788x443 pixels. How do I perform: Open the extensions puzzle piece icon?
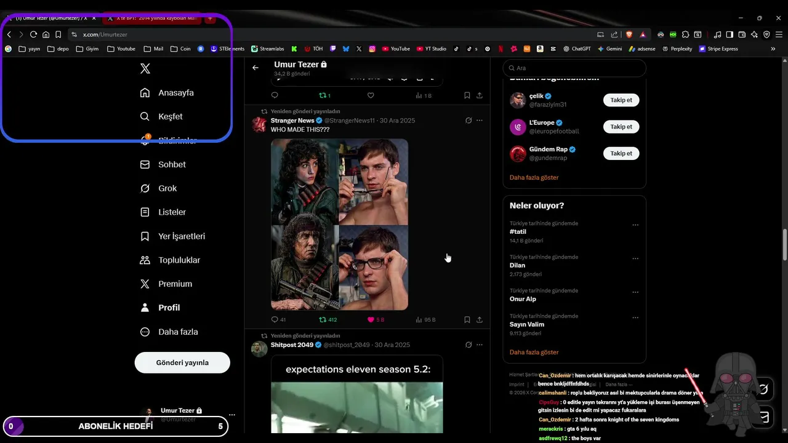(x=685, y=34)
